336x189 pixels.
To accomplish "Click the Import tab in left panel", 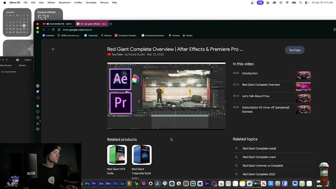I will tap(28, 60).
